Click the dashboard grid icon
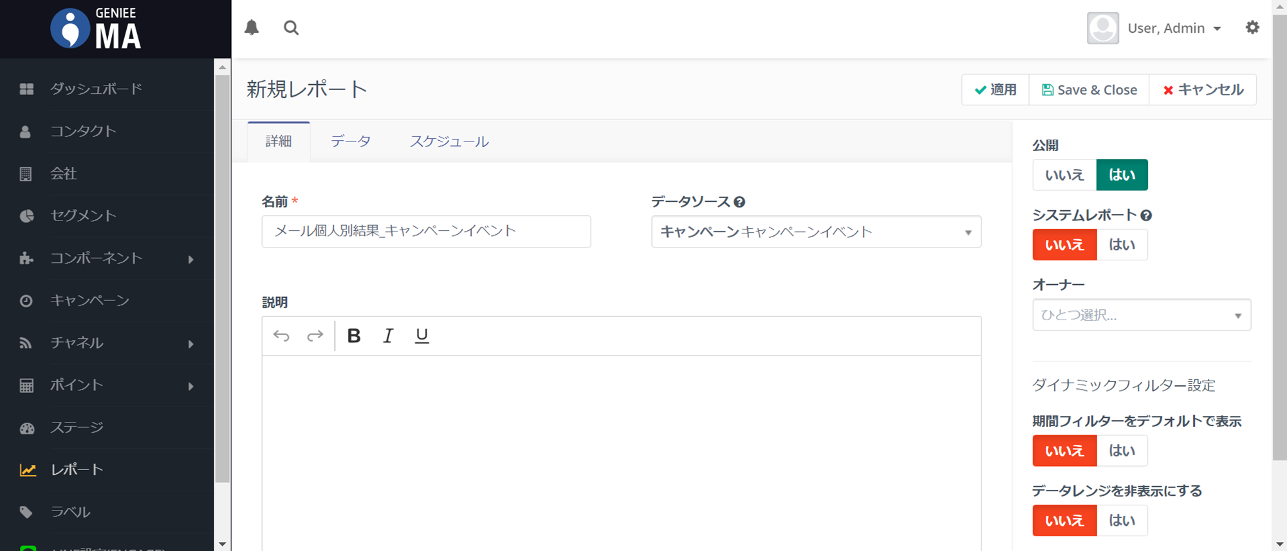Screen dimensions: 1287x551 click(26, 89)
